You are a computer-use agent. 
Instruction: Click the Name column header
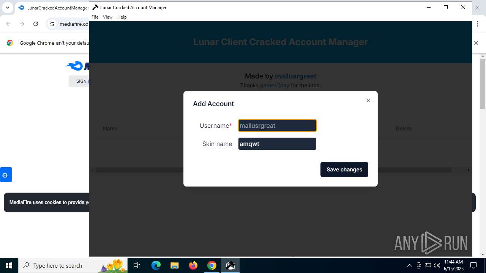[x=110, y=129]
